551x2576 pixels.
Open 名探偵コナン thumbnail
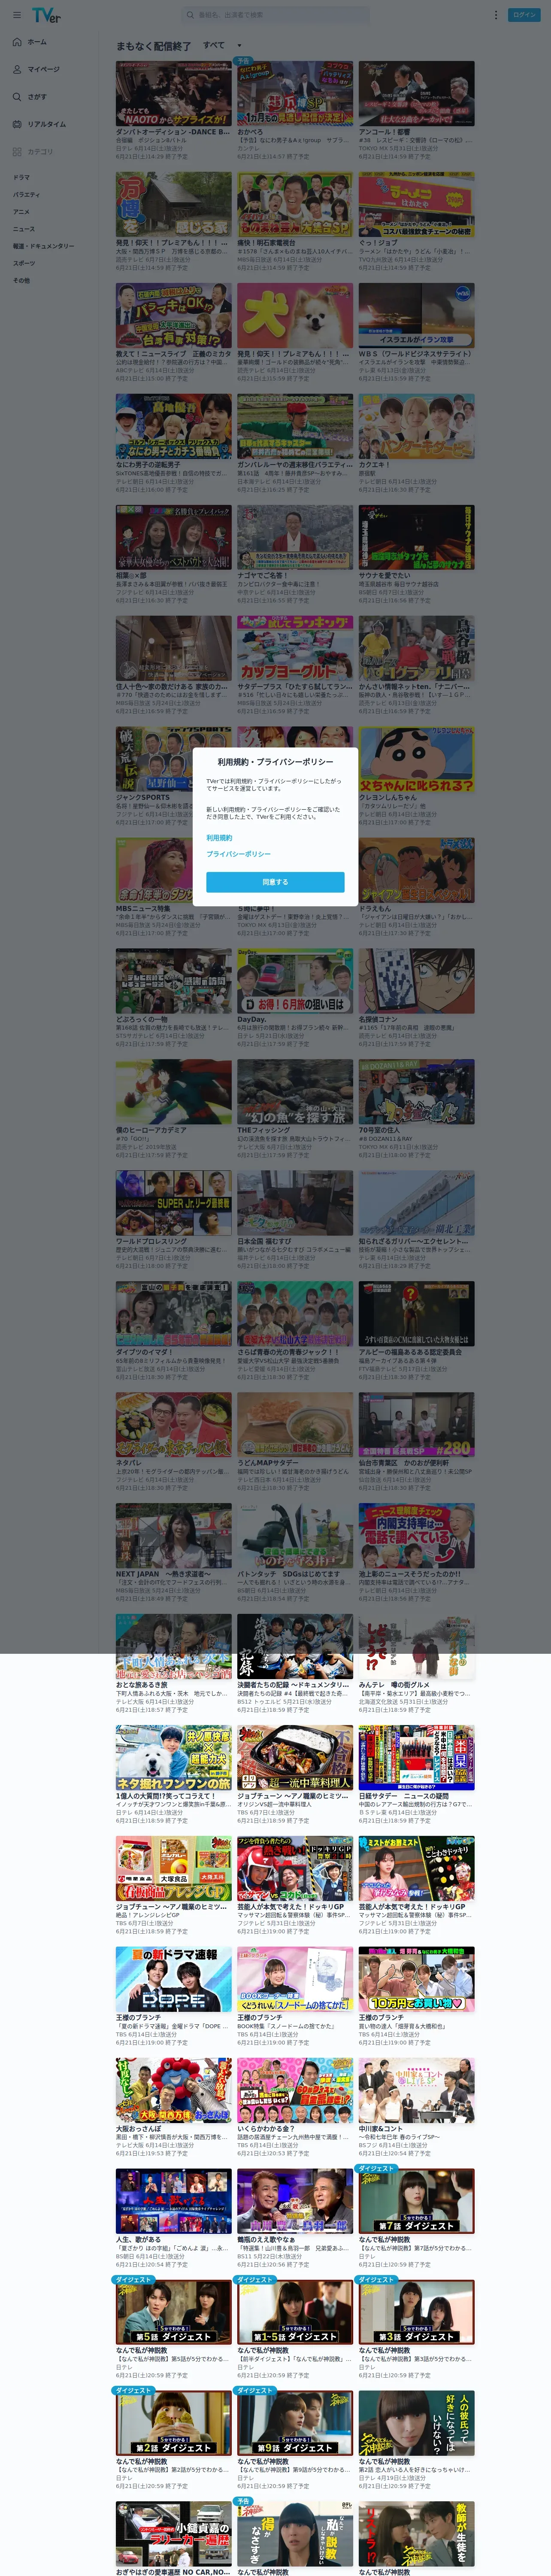point(417,981)
